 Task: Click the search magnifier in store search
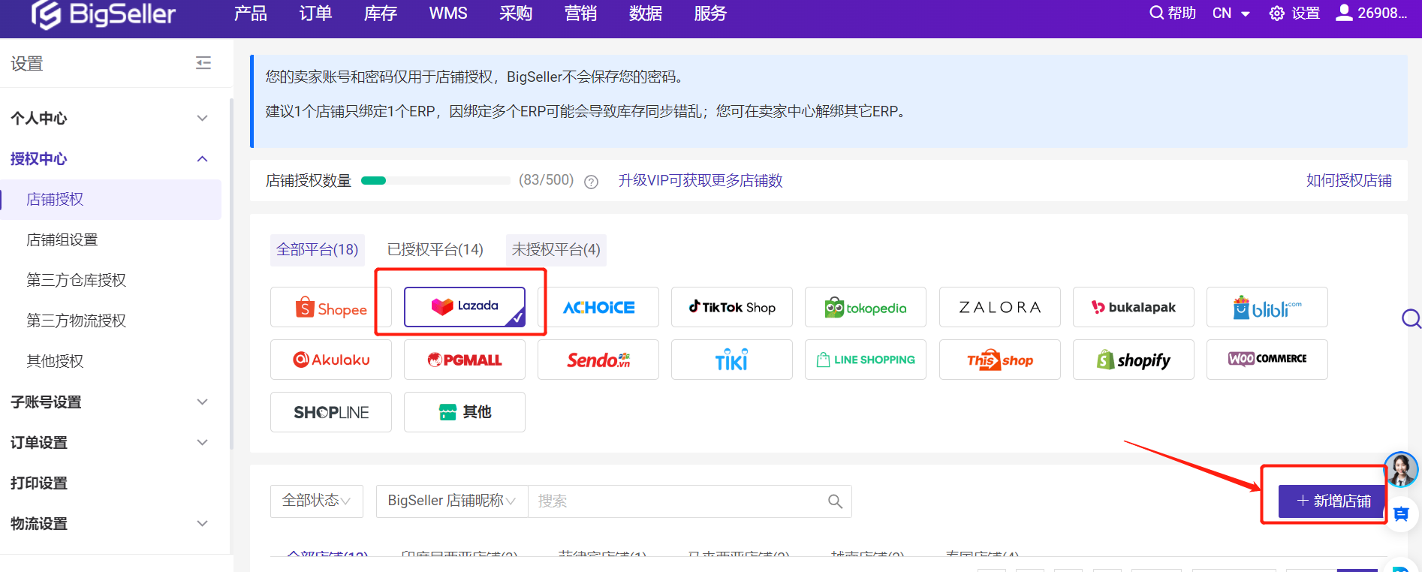(x=835, y=501)
